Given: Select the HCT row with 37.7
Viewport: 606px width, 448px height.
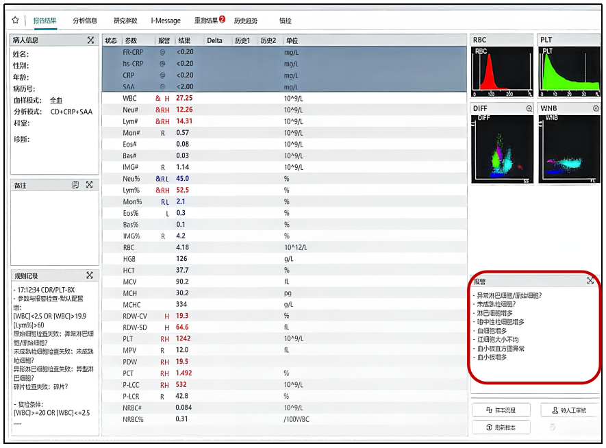Looking at the screenshot, I should point(284,270).
